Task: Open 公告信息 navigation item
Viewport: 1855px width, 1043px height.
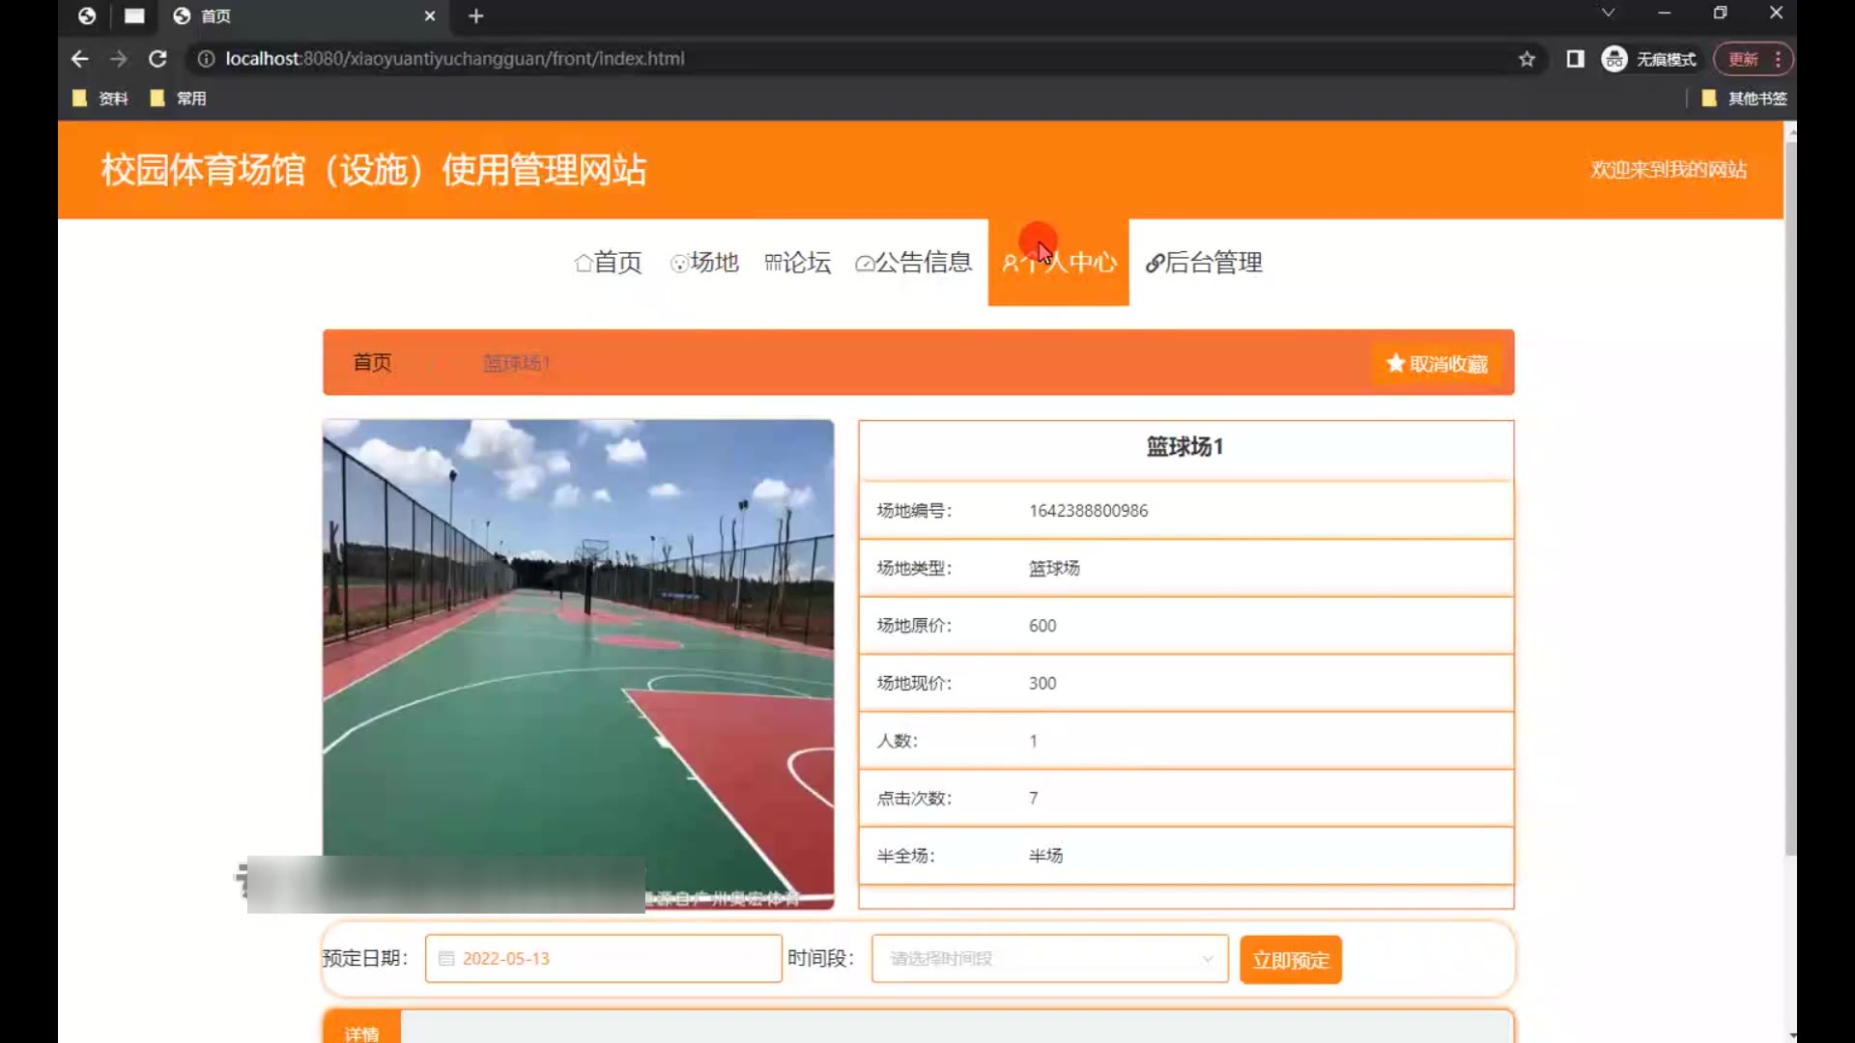Action: coord(913,262)
